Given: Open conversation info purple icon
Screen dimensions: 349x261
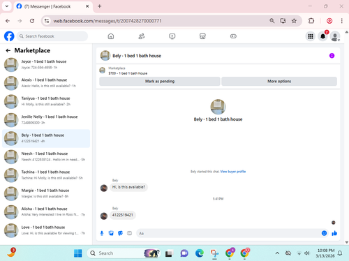Looking at the screenshot, I should click(332, 56).
